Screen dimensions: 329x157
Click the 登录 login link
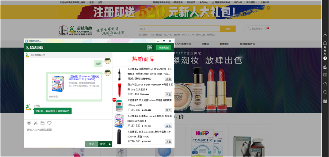pyautogui.click(x=91, y=2)
